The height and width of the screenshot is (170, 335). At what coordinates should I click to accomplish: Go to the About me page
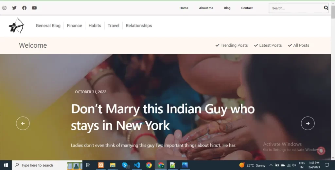click(x=206, y=8)
